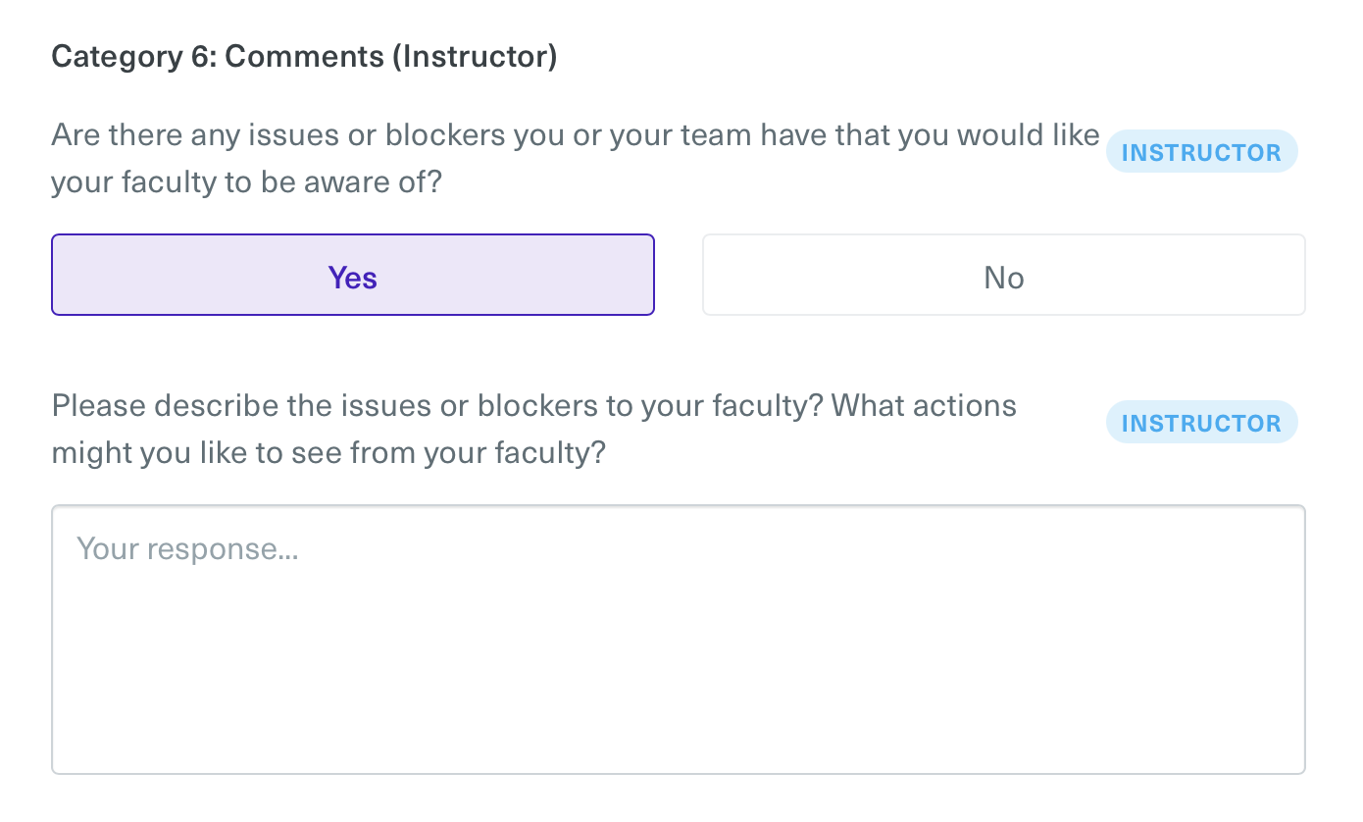Click the highlighted purple Yes button
Image resolution: width=1363 pixels, height=822 pixels.
point(353,275)
